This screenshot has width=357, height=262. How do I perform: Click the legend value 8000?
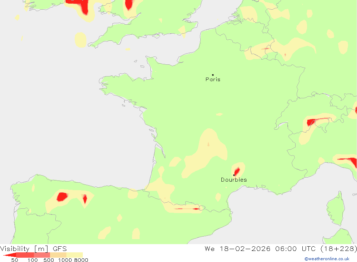point(81,260)
